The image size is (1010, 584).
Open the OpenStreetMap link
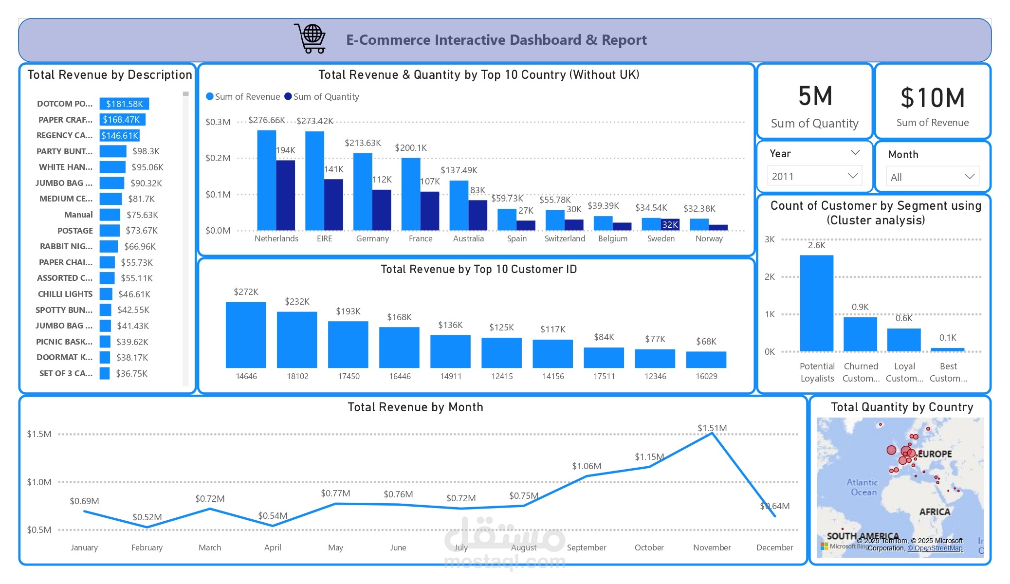[x=935, y=548]
